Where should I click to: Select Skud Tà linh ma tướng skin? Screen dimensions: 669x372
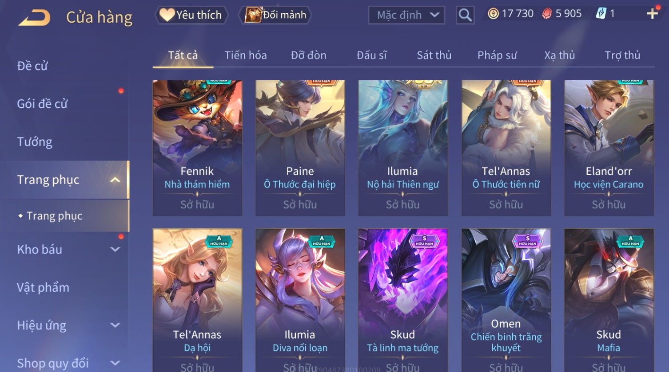pyautogui.click(x=402, y=300)
